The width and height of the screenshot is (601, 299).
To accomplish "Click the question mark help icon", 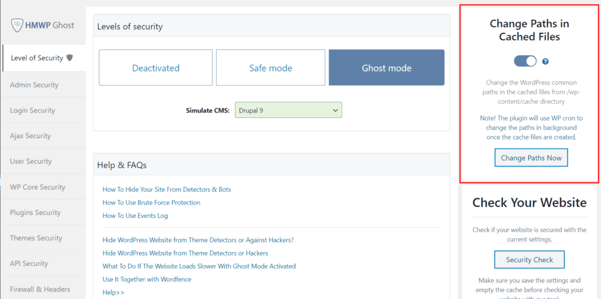I will coord(545,61).
